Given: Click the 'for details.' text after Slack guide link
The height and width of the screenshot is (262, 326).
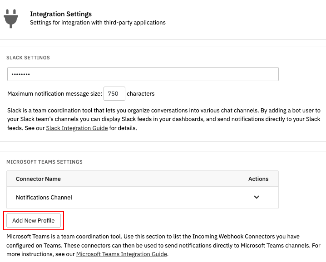Looking at the screenshot, I should [123, 128].
